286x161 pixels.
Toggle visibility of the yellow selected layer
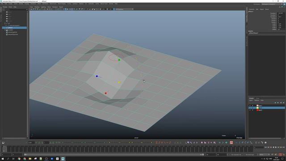tap(250, 108)
